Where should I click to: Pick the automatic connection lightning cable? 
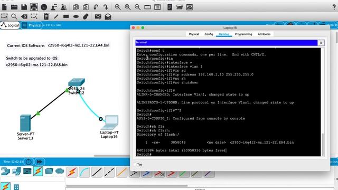[72, 173]
